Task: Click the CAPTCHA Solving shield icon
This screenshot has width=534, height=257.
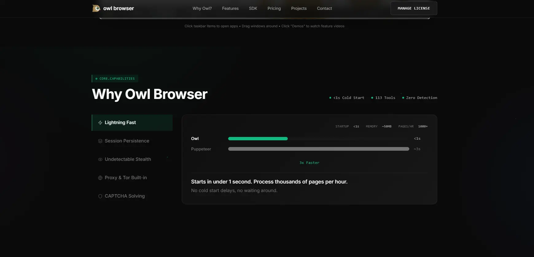Action: coord(100,196)
